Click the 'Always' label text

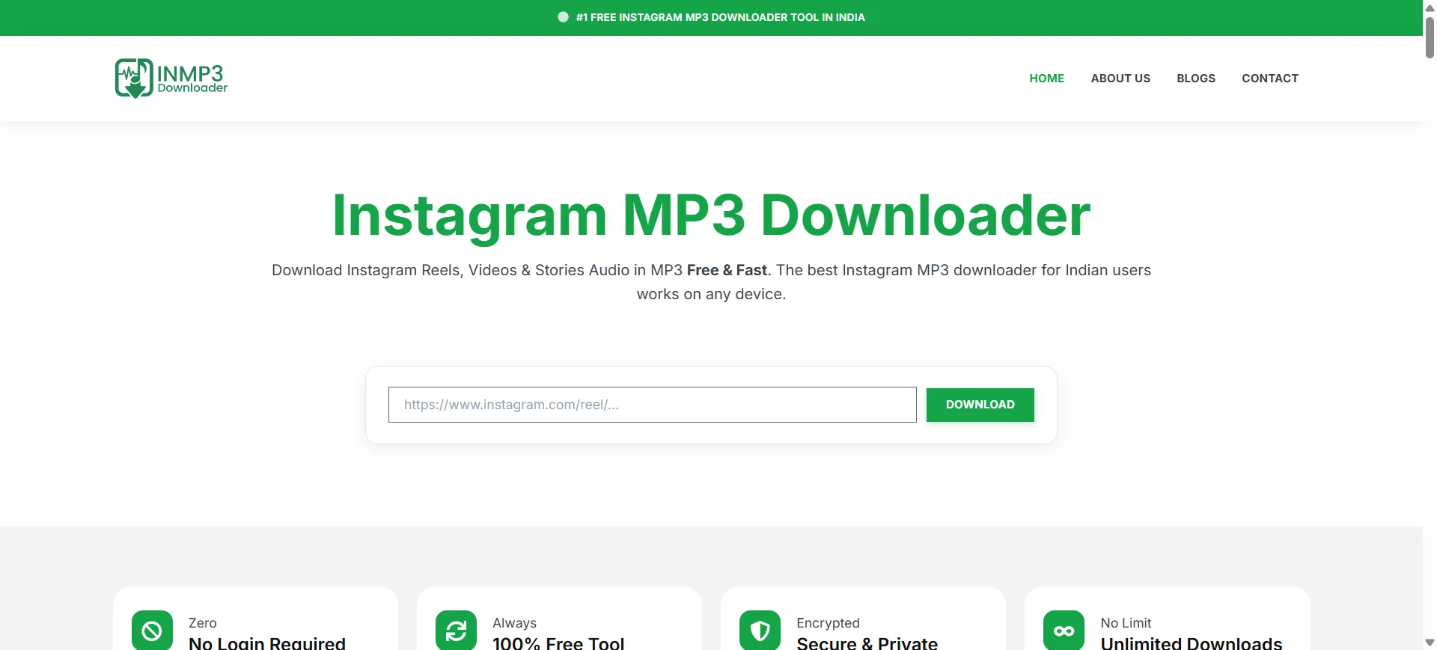coord(515,623)
